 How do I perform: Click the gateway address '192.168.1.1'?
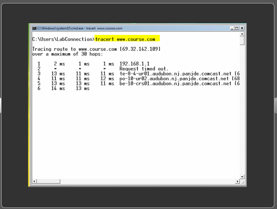[x=135, y=64]
